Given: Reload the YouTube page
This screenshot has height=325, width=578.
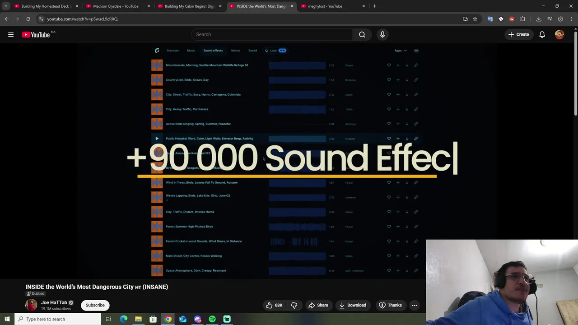Looking at the screenshot, I should pos(28,19).
